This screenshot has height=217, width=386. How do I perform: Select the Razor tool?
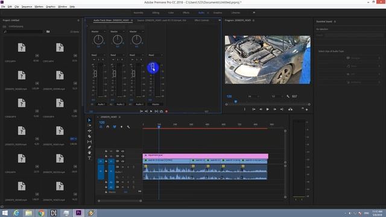(x=89, y=136)
